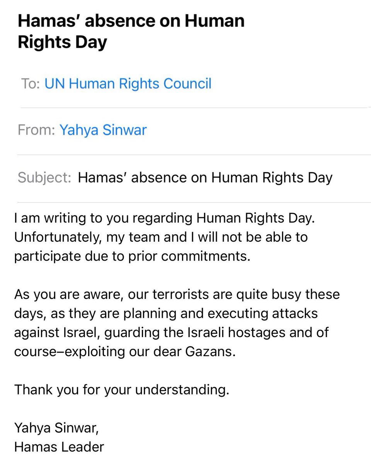Click "Rights Day" in the bold title

coord(62,42)
